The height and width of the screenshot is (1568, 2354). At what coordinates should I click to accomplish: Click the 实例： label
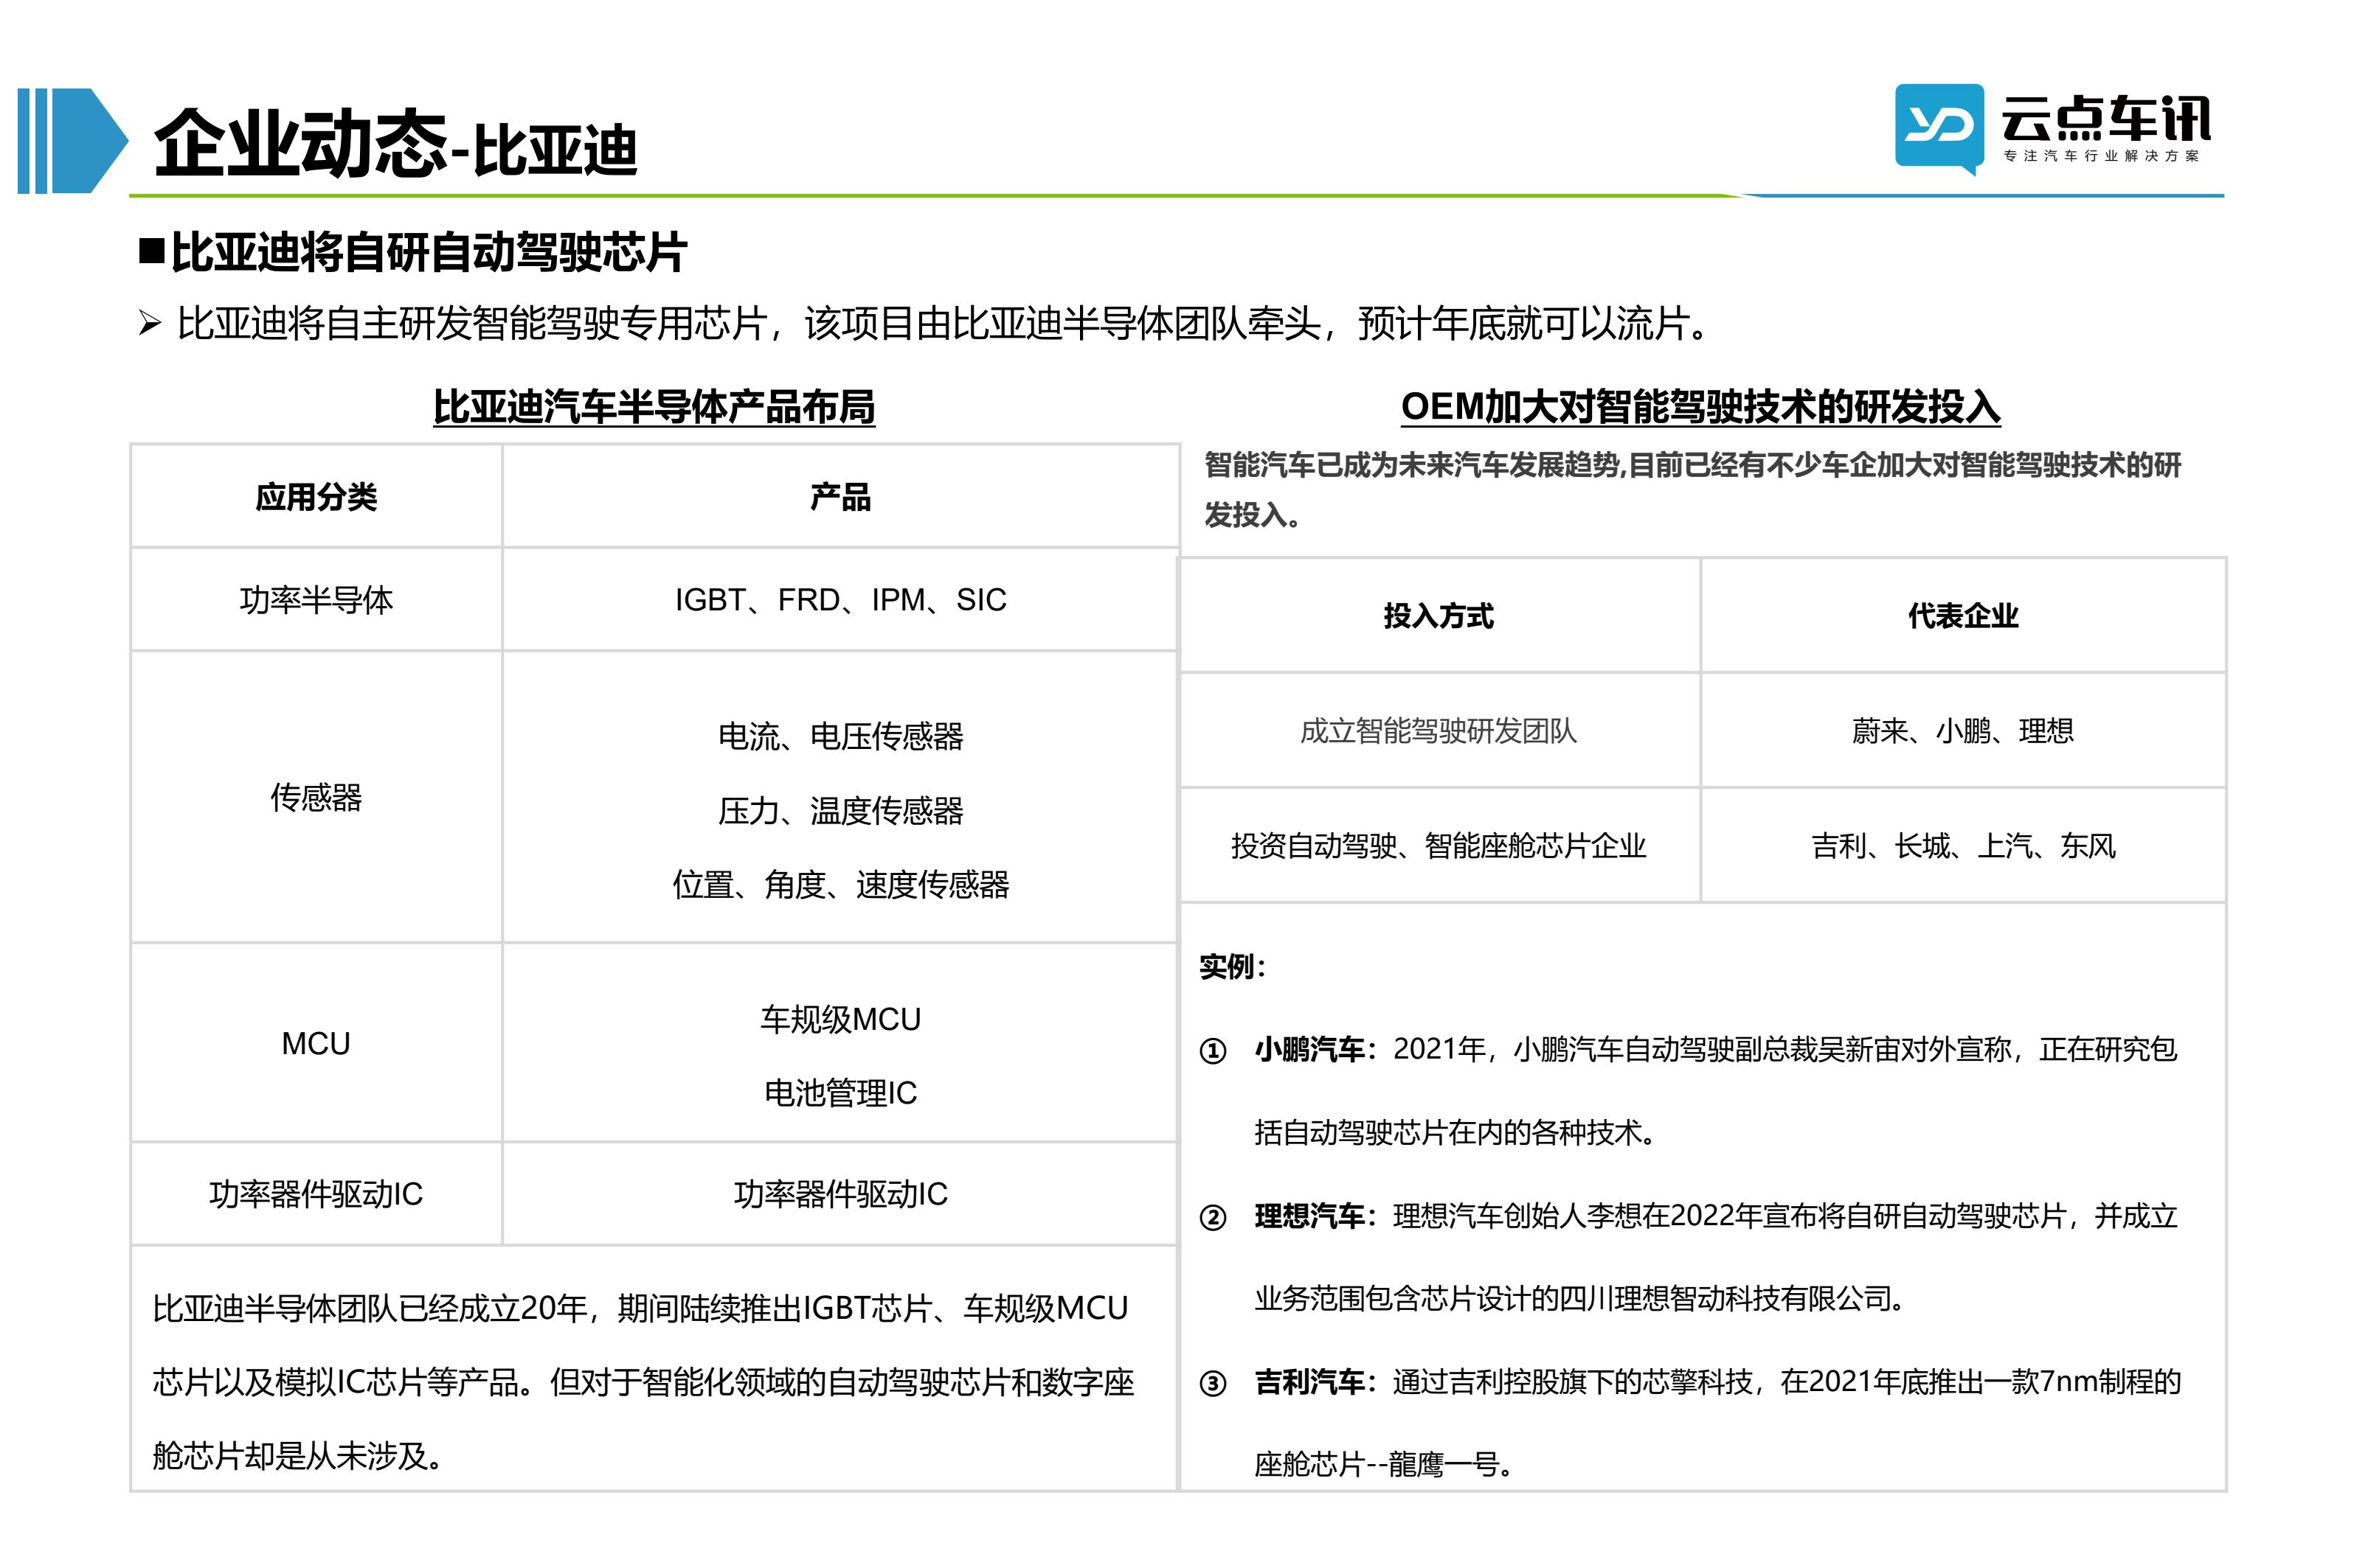pyautogui.click(x=1231, y=966)
